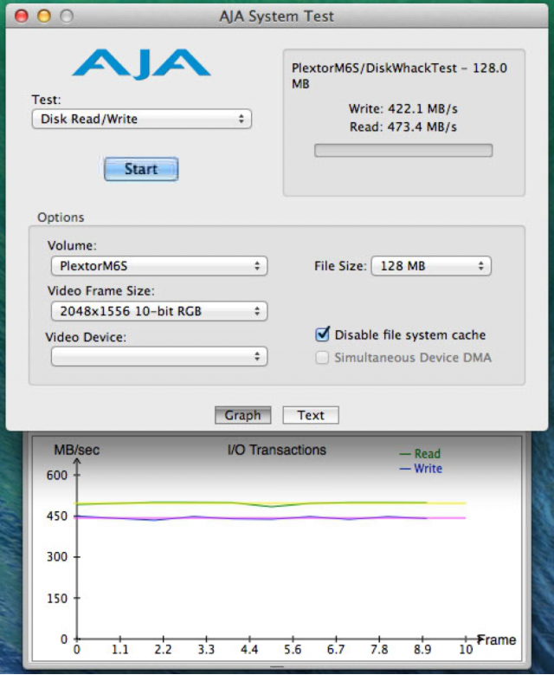This screenshot has height=675, width=554.
Task: Click the MB/sec axis label
Action: coord(76,451)
